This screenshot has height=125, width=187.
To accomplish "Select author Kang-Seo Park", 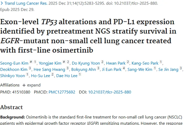I will 145,63.
